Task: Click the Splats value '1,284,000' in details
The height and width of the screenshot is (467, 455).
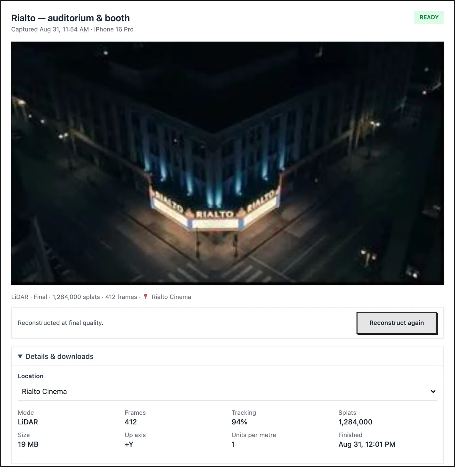Action: (355, 422)
